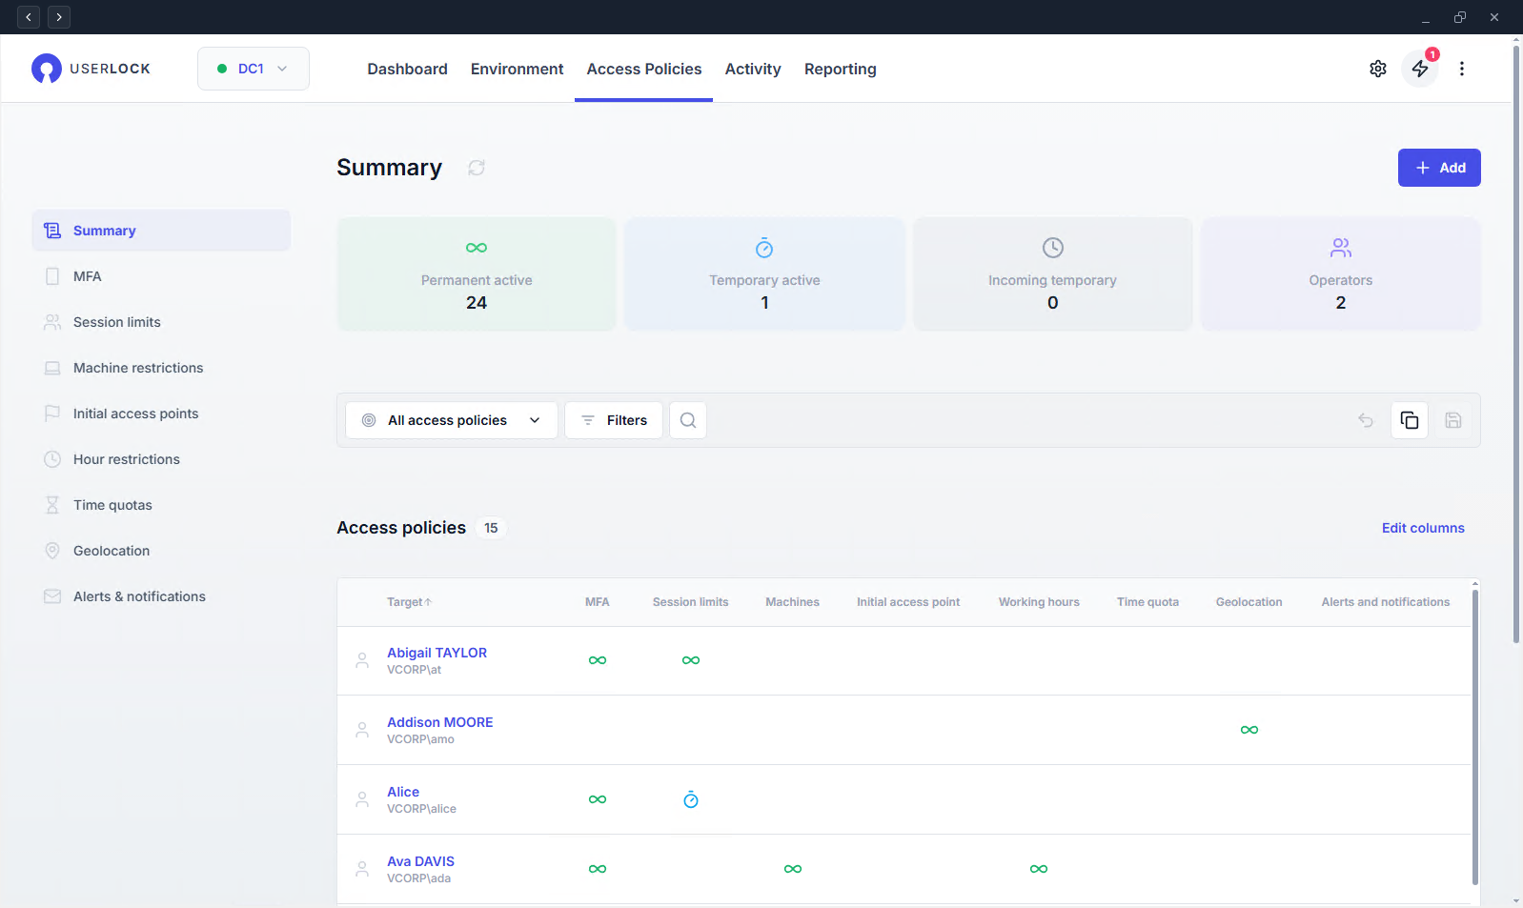
Task: Open the Filters button
Action: click(614, 420)
